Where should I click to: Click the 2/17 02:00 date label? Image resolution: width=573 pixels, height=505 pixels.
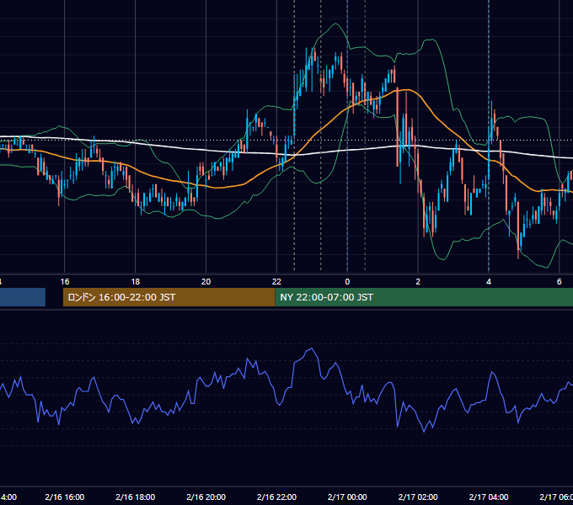(418, 497)
